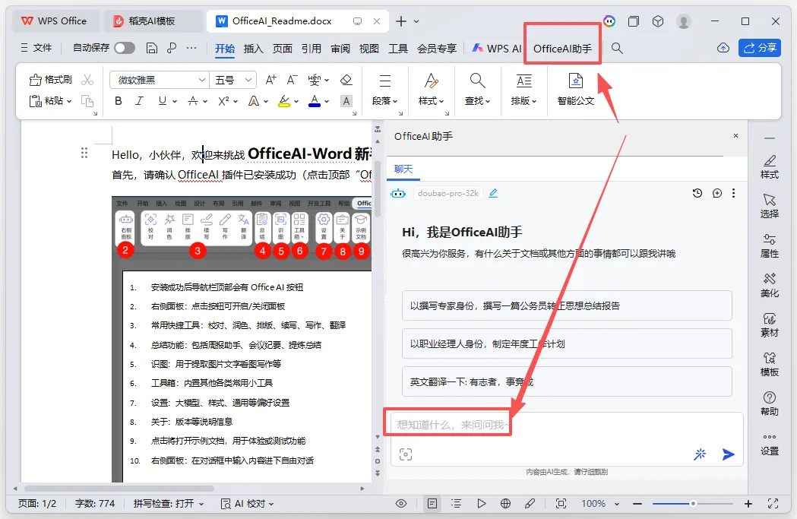Increase font size with A+ icon
The height and width of the screenshot is (519, 797).
(x=271, y=80)
